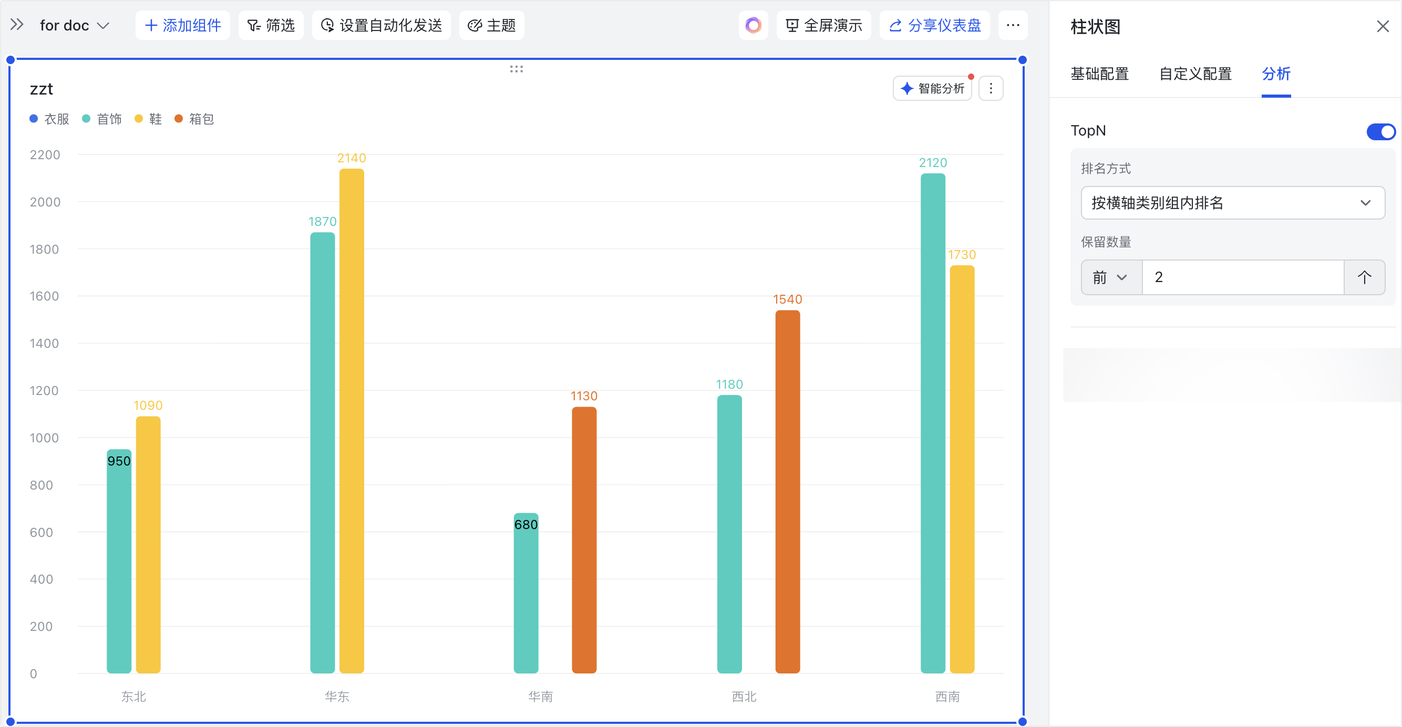Click the 保留数量 up arrow stepper
This screenshot has height=727, width=1402.
1364,277
